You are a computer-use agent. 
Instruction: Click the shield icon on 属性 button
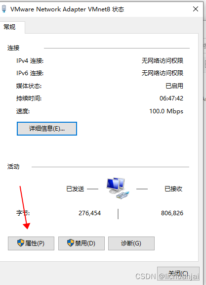coord(21,243)
